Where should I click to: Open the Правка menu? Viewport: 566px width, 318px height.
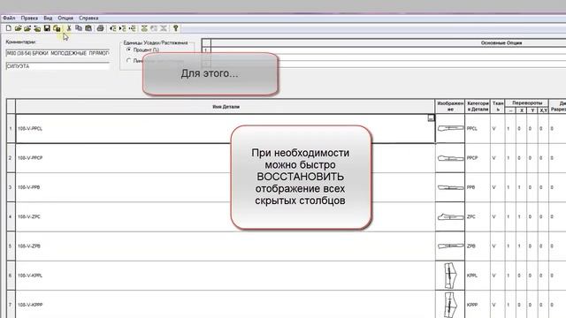point(29,18)
